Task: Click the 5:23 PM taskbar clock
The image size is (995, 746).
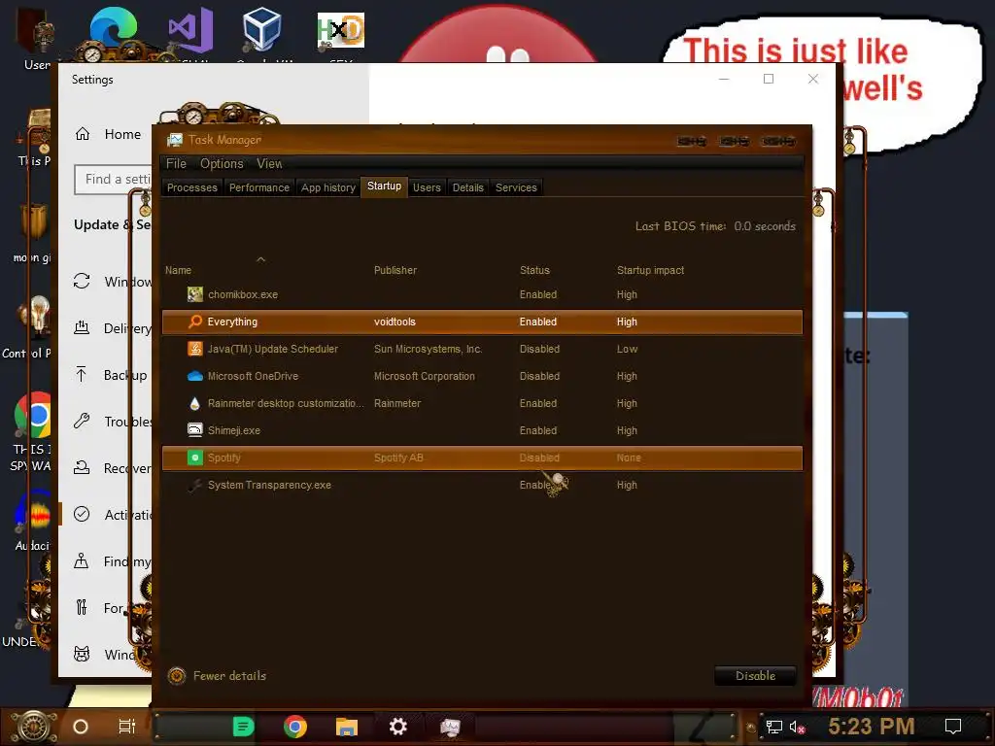Action: (872, 727)
